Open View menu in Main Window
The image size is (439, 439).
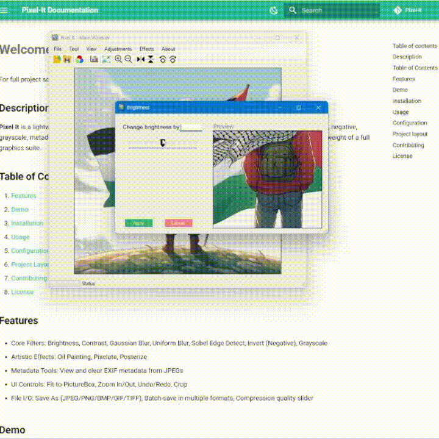click(x=91, y=49)
